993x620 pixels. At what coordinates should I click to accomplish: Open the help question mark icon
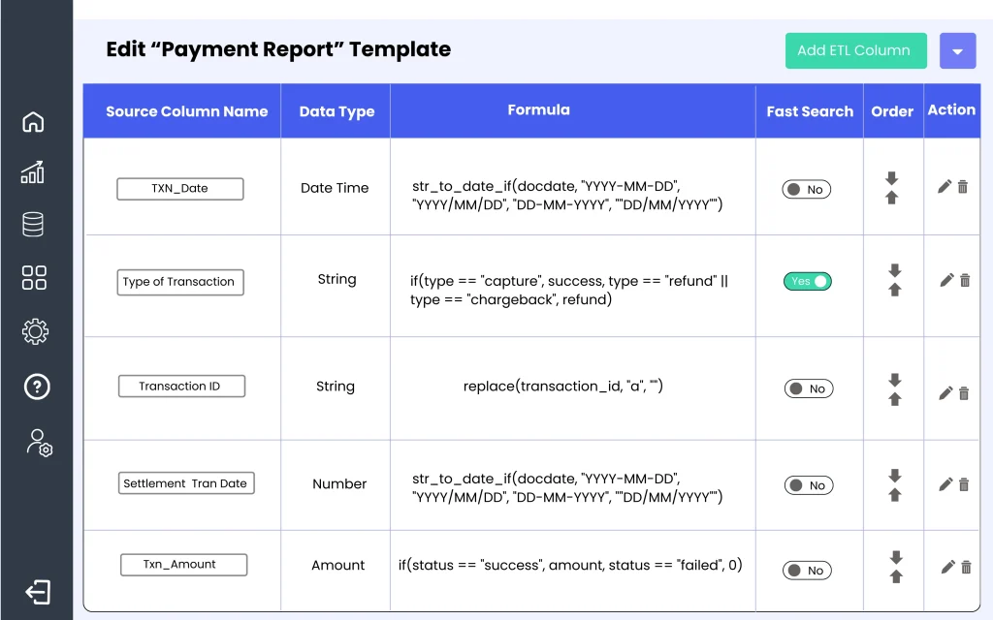tap(37, 387)
